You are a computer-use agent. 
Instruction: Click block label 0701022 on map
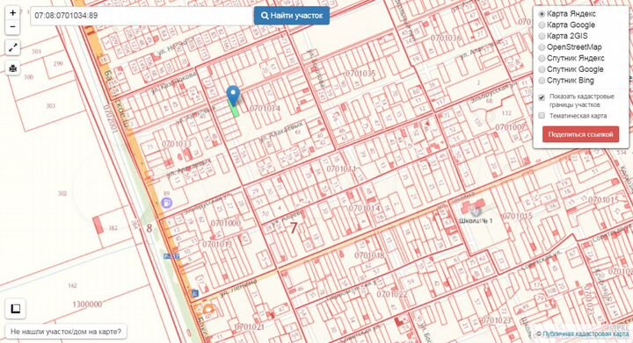coord(392,294)
